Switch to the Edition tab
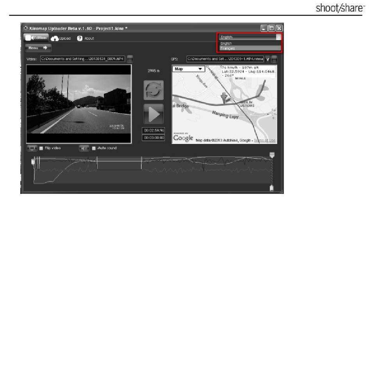Screen dimensions: 371x371 click(x=36, y=37)
